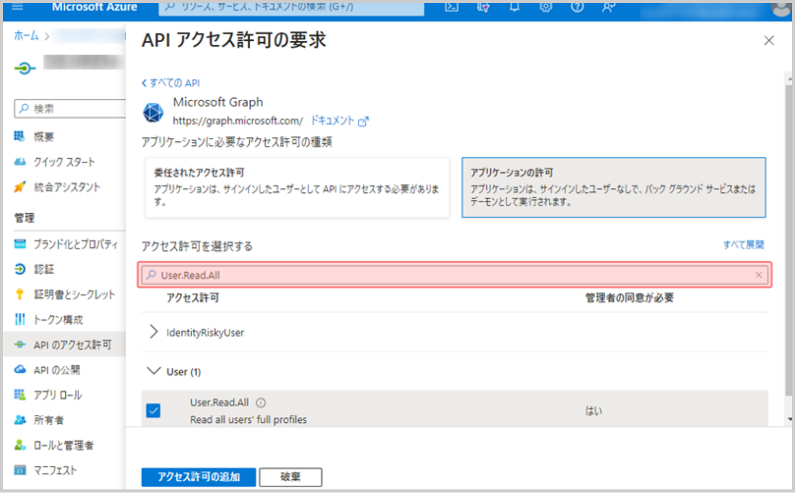Open the hamburger portal menu
This screenshot has width=795, height=493.
(x=17, y=7)
